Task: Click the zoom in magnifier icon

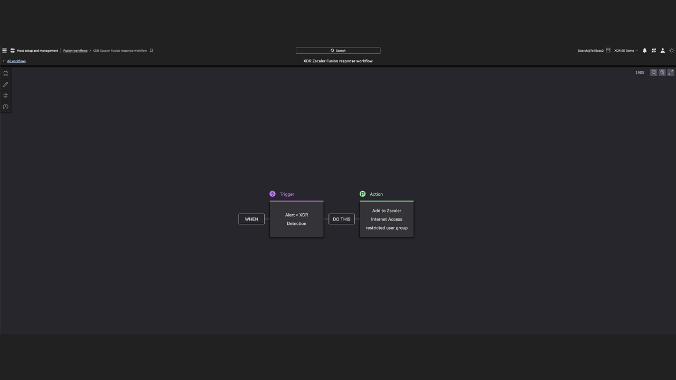Action: click(x=662, y=72)
